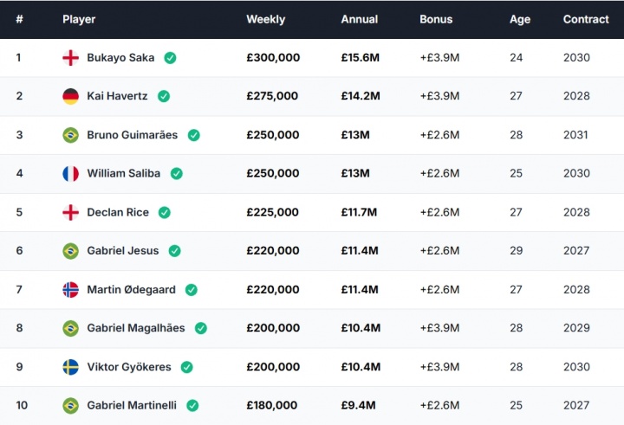
Task: Open Bukayo Saka player name link
Action: coord(120,58)
